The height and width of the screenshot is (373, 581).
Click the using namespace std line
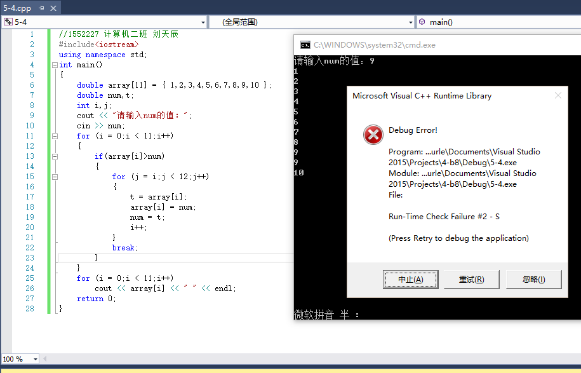[x=103, y=55]
